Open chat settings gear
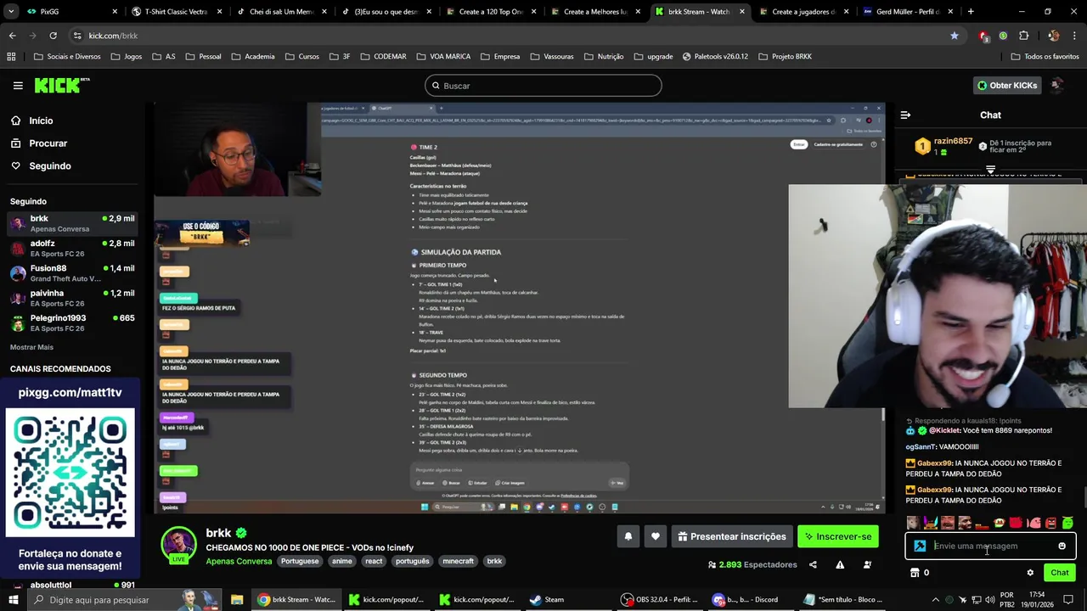This screenshot has width=1087, height=611. point(1030,573)
